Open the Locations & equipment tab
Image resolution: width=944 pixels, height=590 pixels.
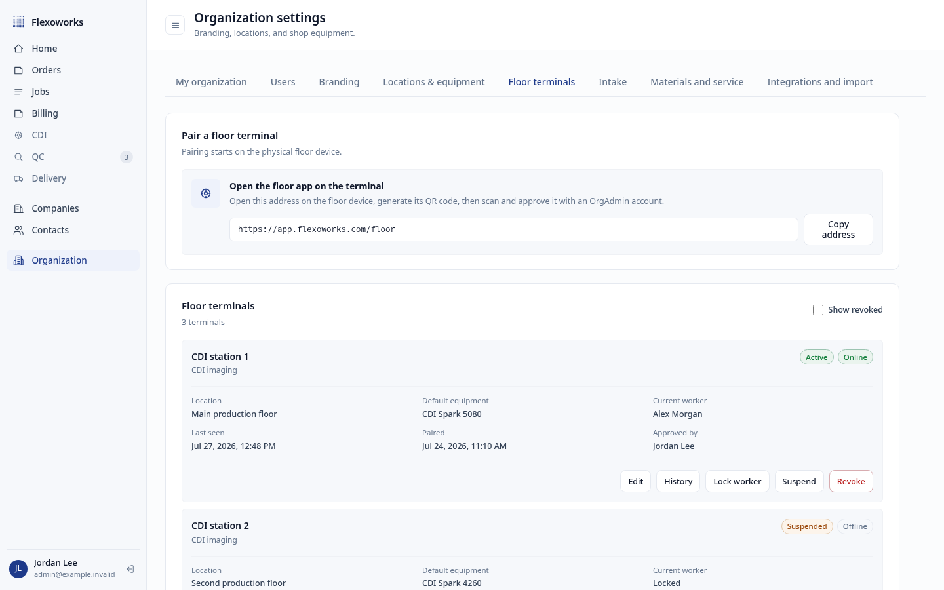434,82
